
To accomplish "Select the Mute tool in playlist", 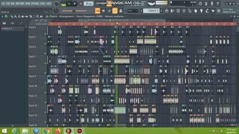I will (x=23, y=16).
